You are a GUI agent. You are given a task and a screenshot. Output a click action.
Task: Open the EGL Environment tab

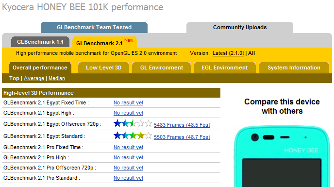tap(224, 68)
